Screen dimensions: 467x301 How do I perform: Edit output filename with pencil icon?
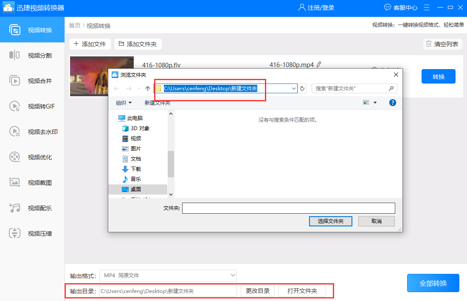[319, 64]
